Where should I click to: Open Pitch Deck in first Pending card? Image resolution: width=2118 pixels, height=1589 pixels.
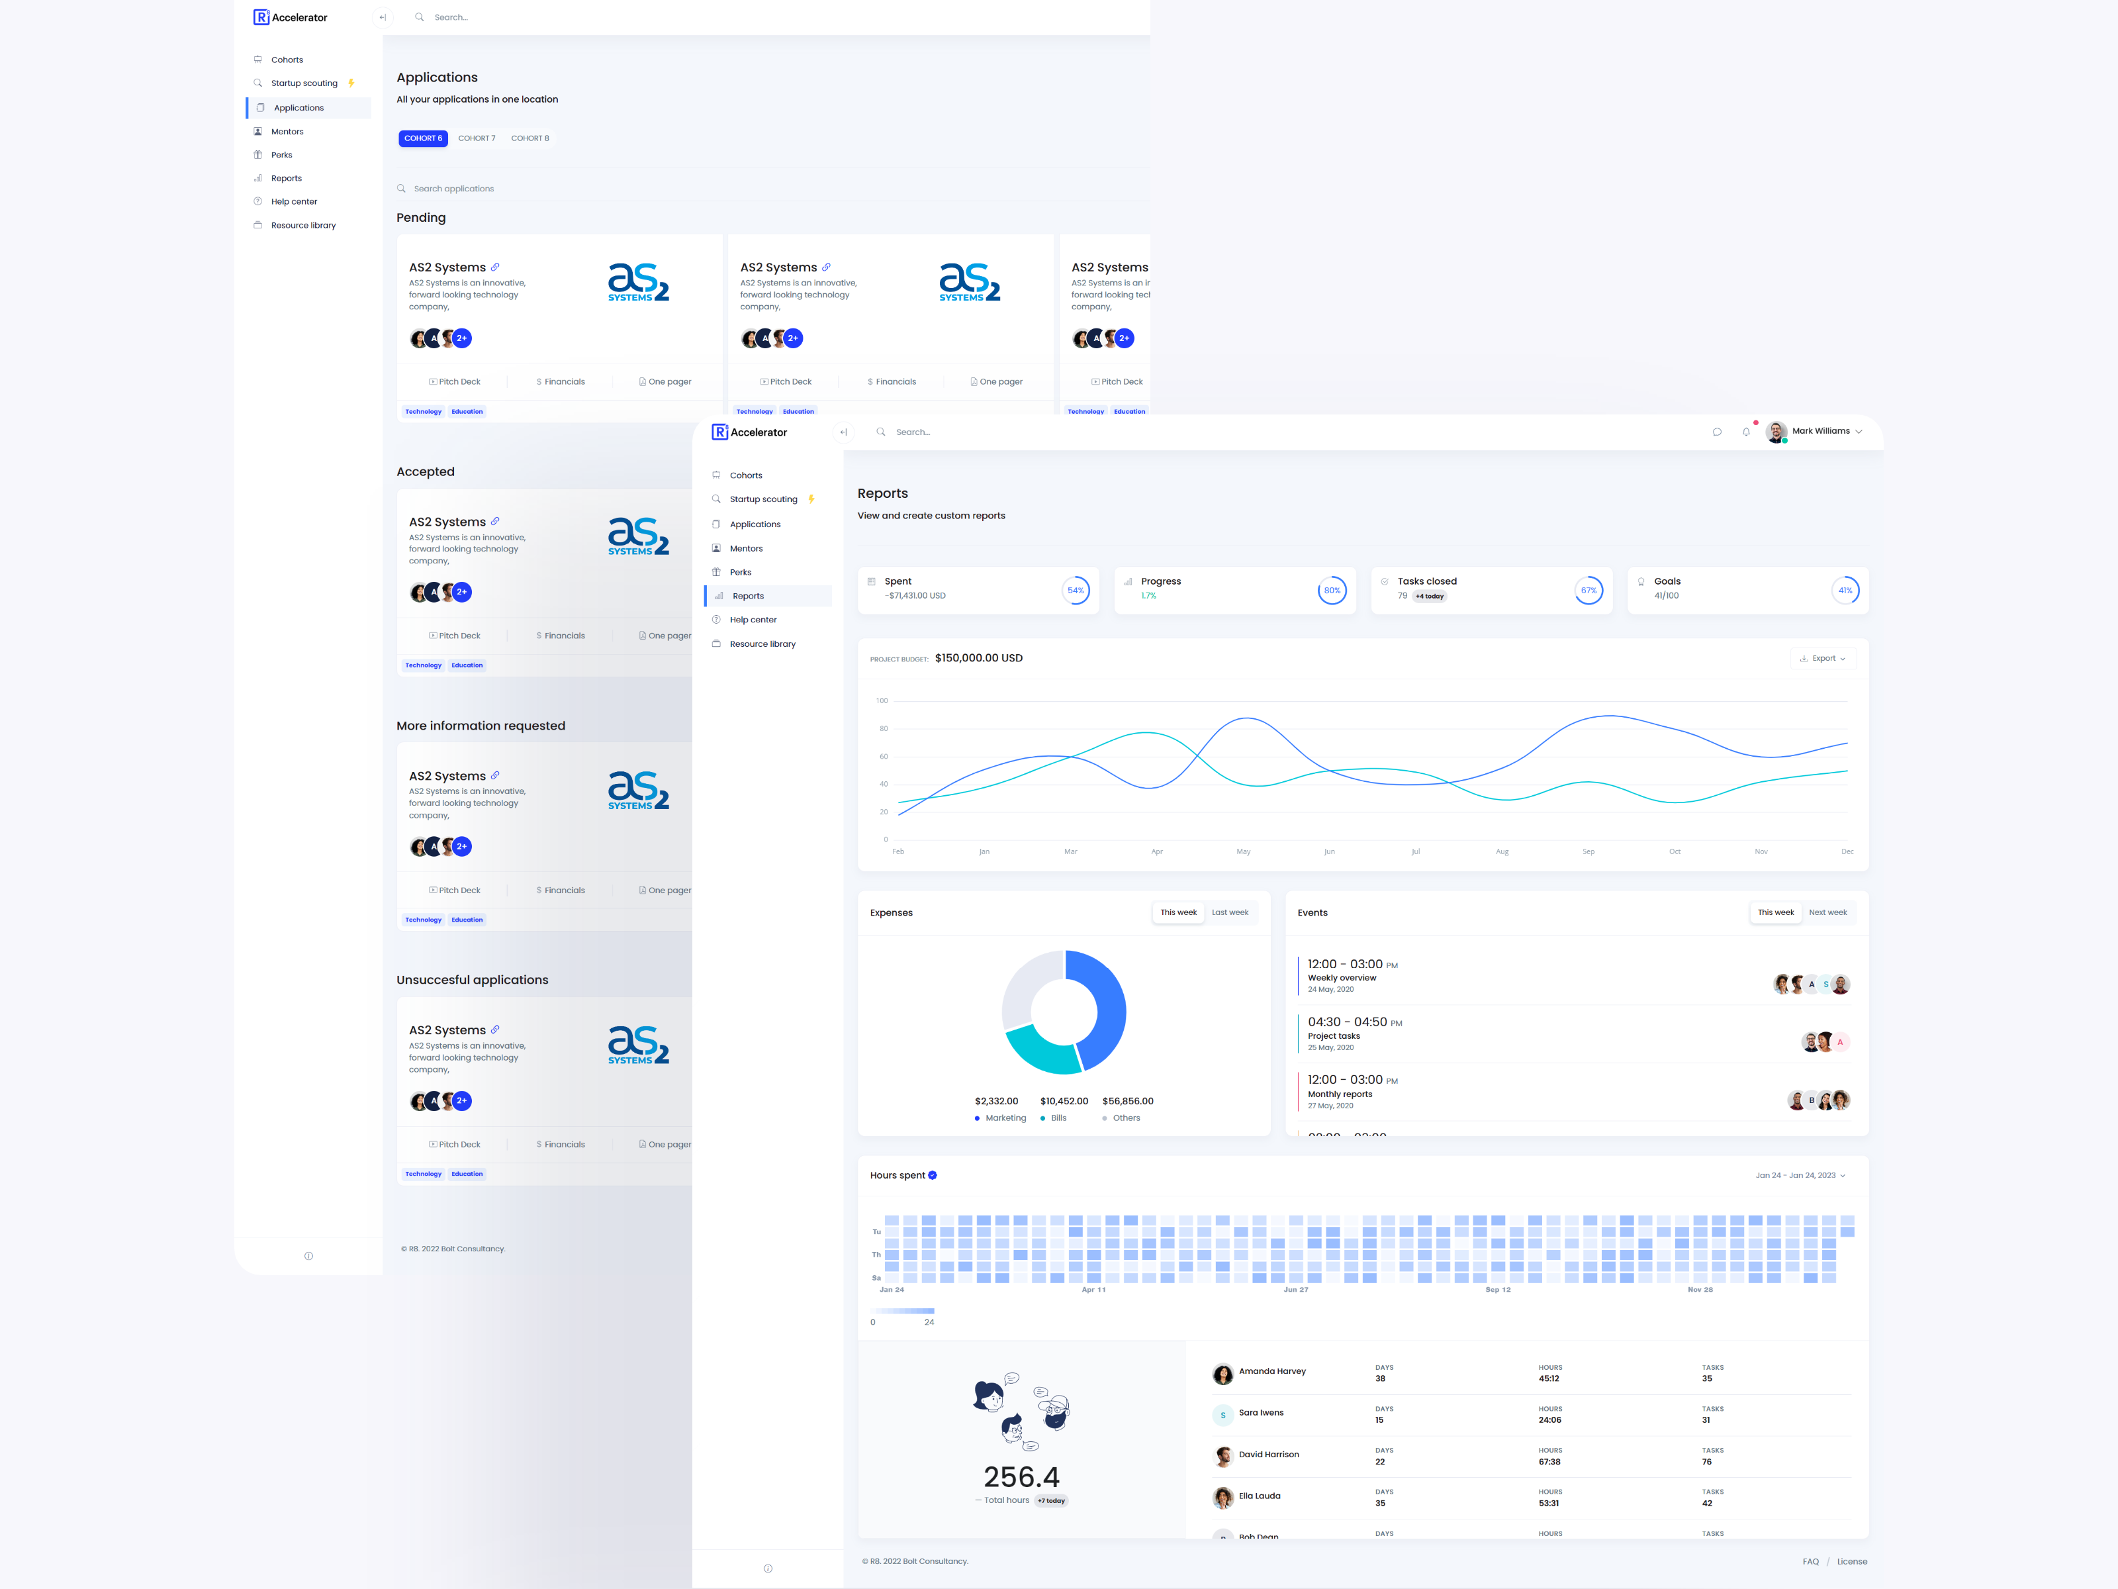(455, 381)
